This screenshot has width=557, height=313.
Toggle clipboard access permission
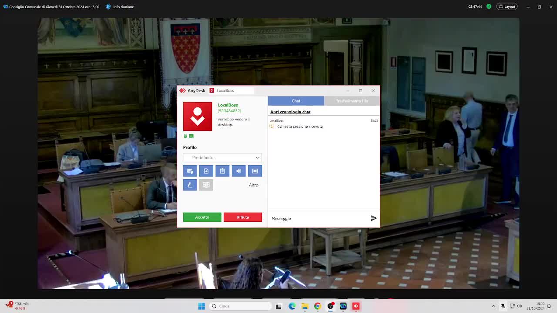coord(222,171)
